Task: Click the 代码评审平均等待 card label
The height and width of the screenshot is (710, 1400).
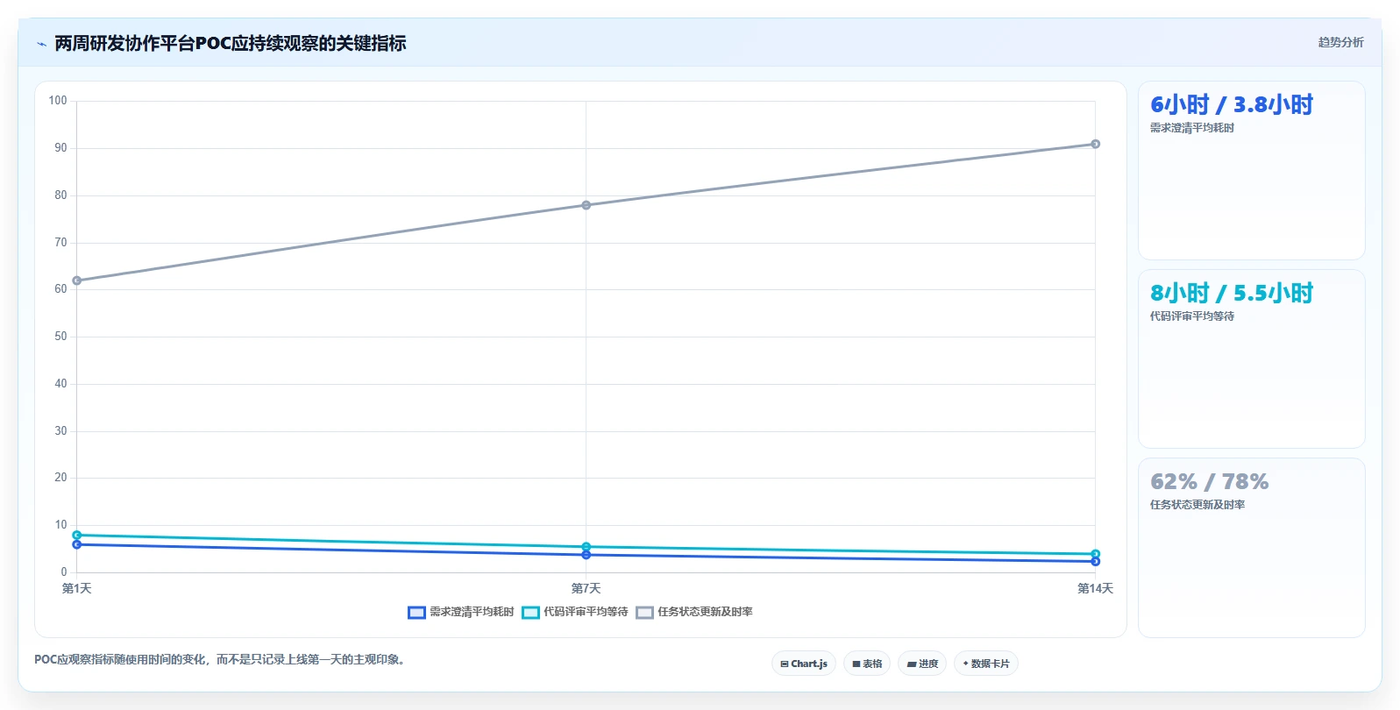Action: 1192,316
